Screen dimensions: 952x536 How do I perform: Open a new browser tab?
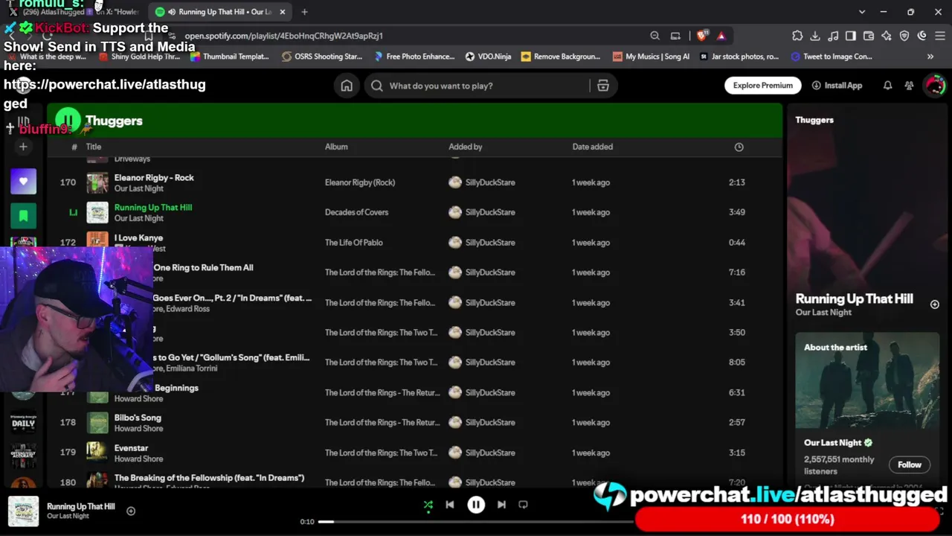pos(304,12)
